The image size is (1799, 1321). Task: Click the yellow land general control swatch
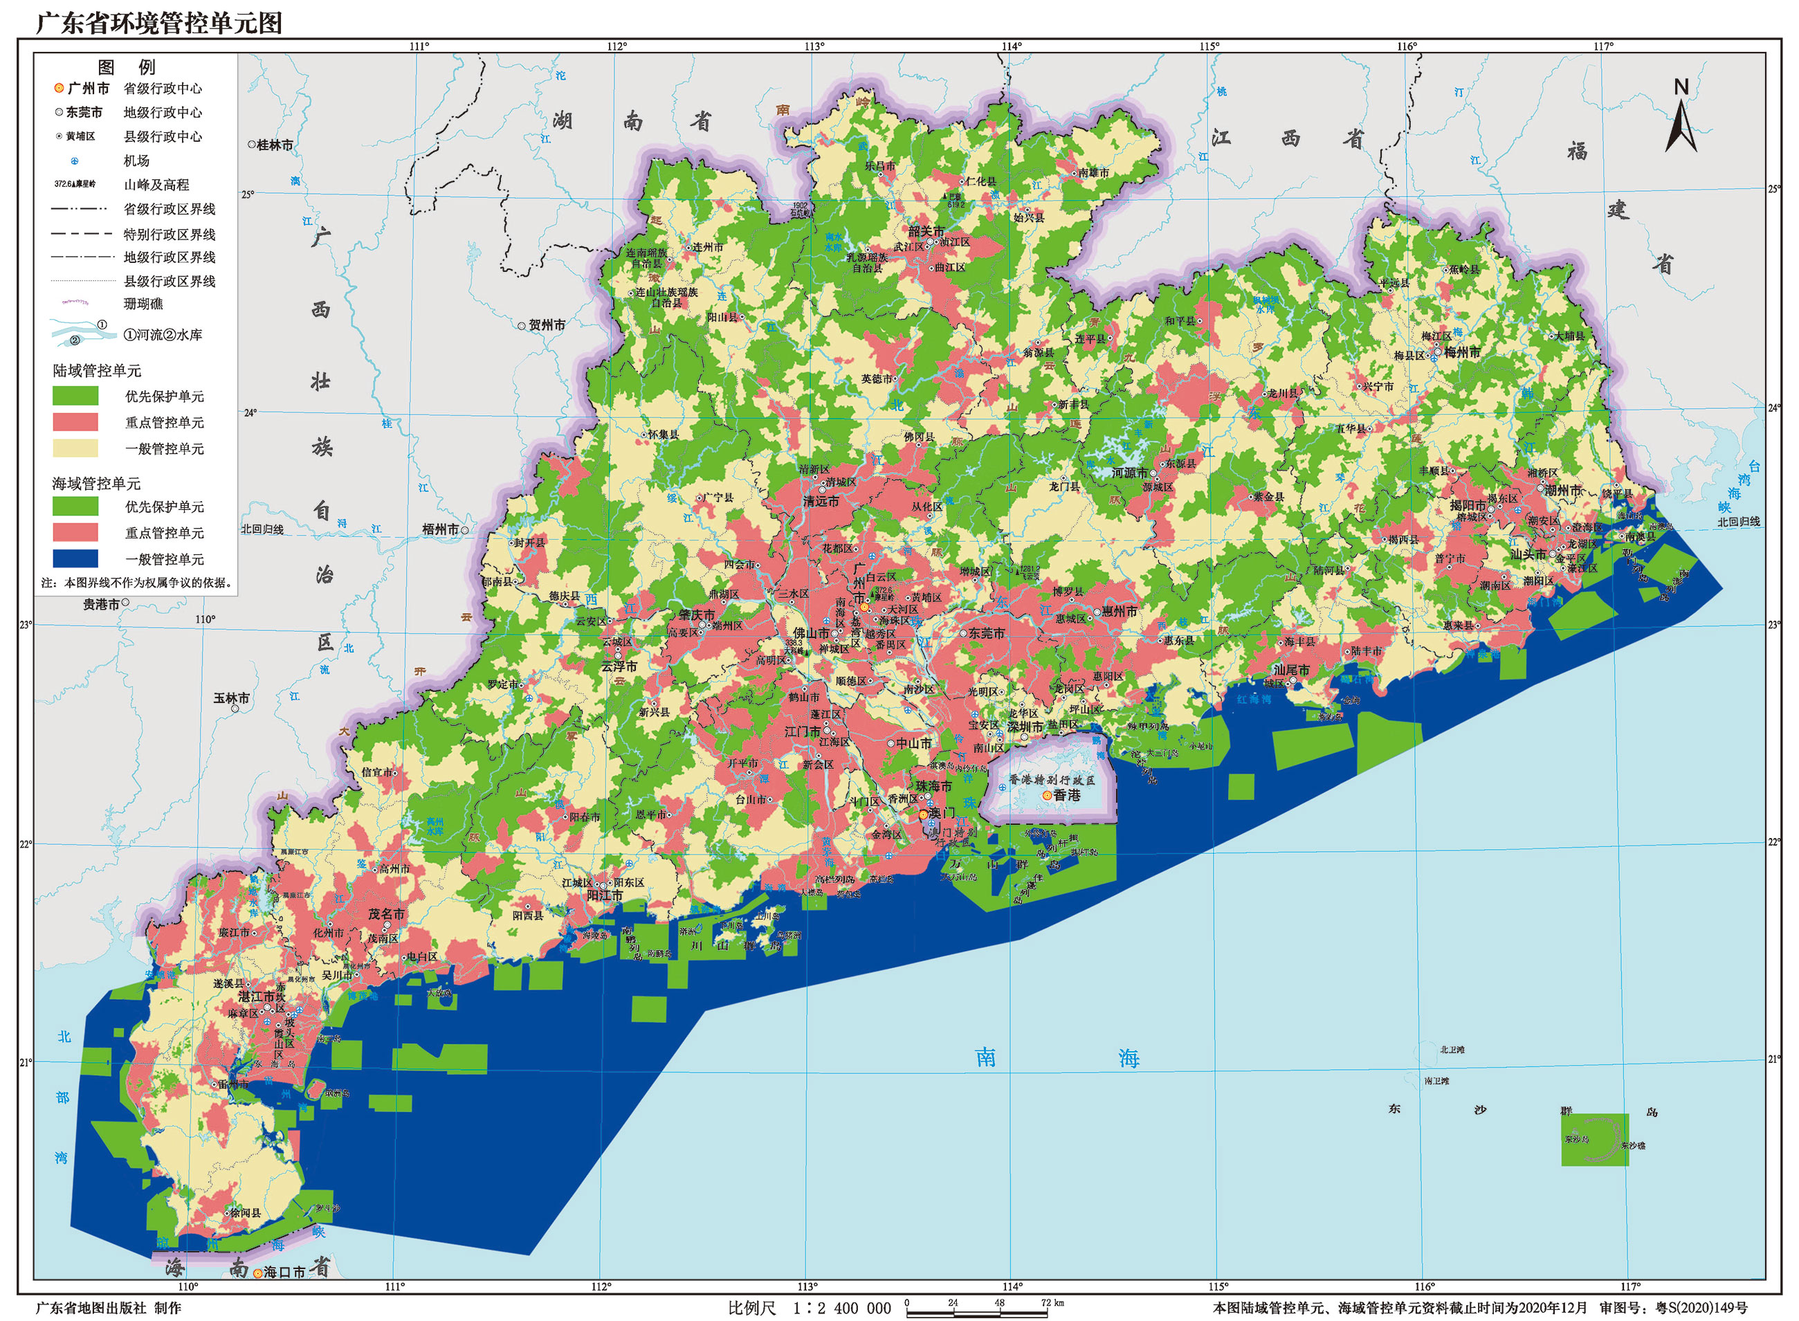tap(75, 448)
